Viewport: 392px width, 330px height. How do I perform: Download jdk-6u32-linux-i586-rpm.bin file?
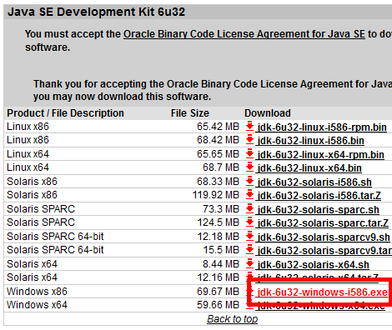322,127
